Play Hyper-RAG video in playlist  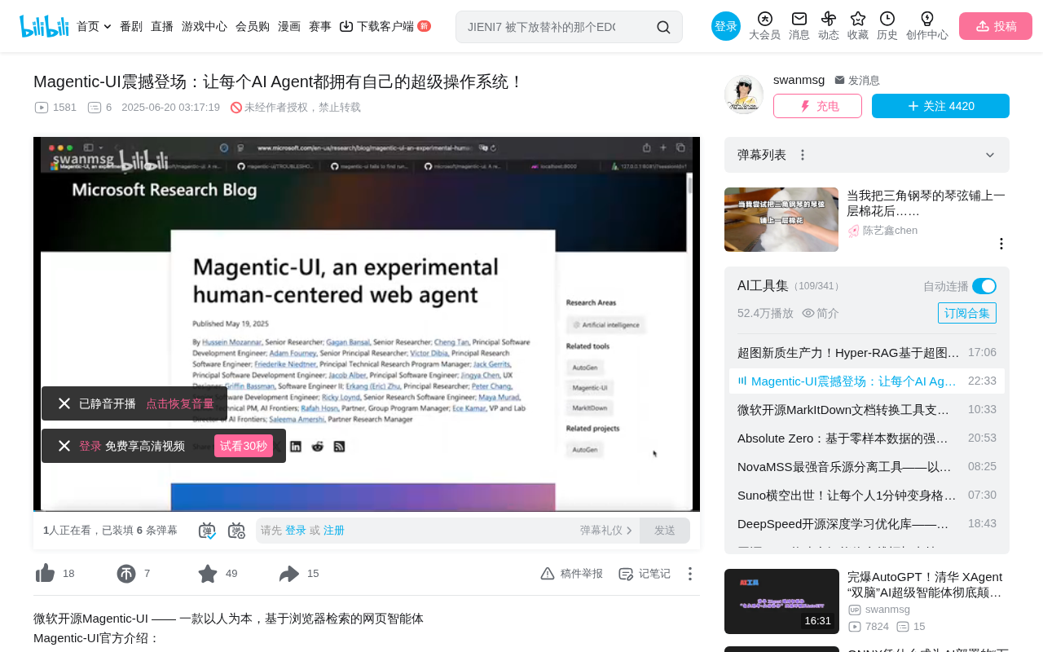(x=867, y=353)
